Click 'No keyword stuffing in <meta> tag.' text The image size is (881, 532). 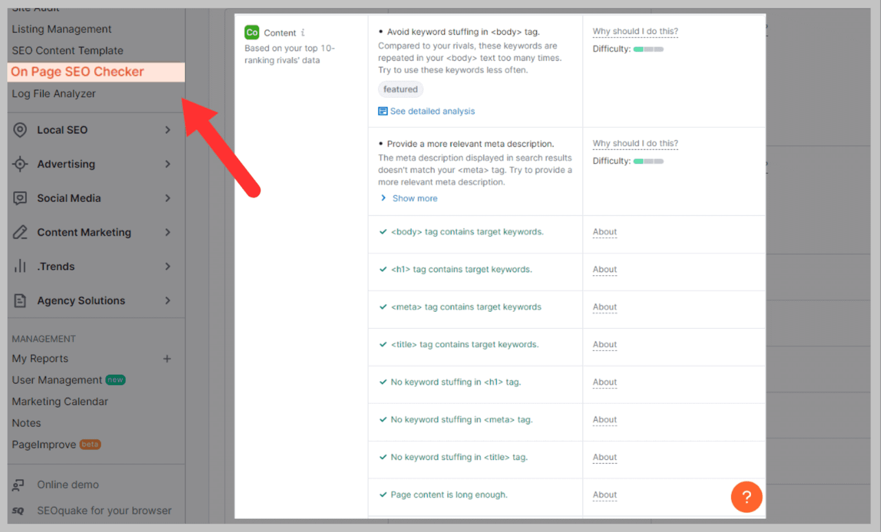click(x=461, y=420)
